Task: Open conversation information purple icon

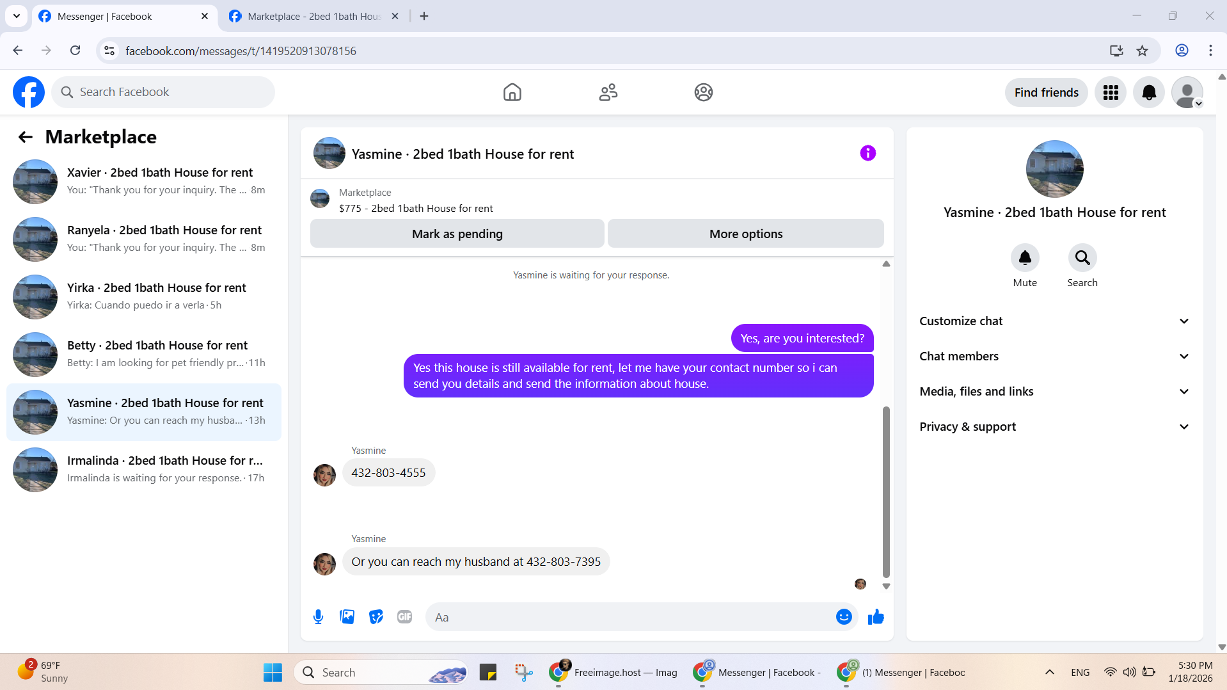Action: coord(867,153)
